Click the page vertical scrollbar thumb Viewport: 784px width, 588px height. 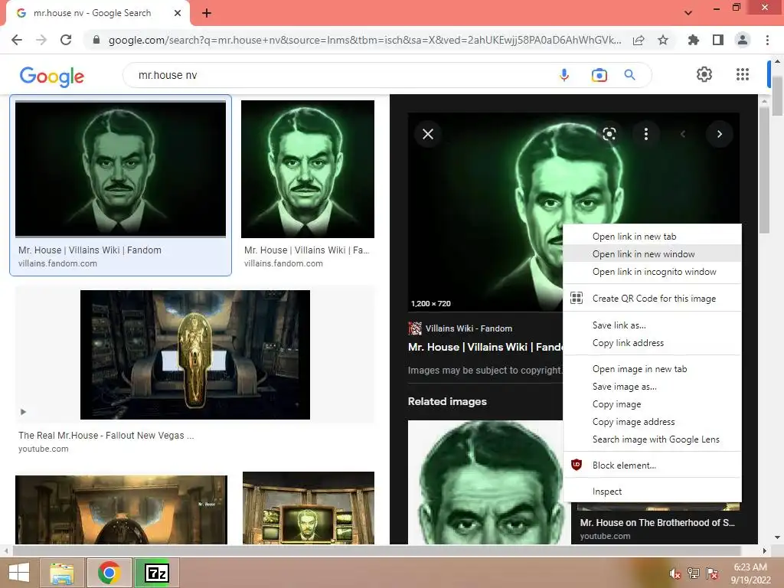(x=777, y=96)
